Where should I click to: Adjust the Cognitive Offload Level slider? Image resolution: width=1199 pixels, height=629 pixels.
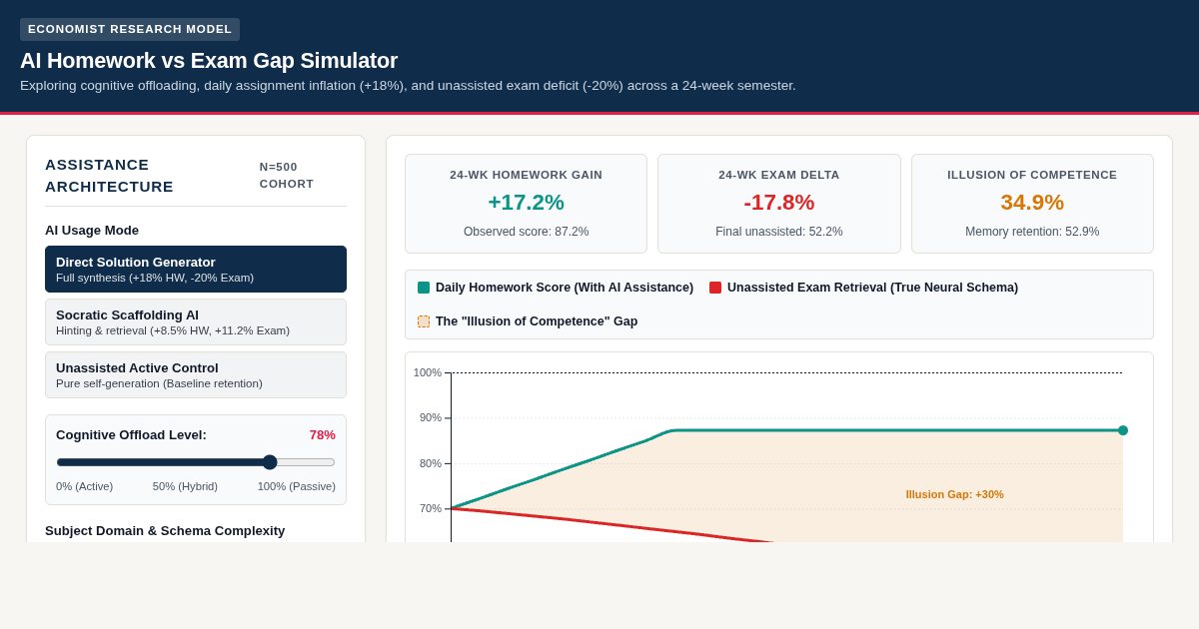point(196,462)
